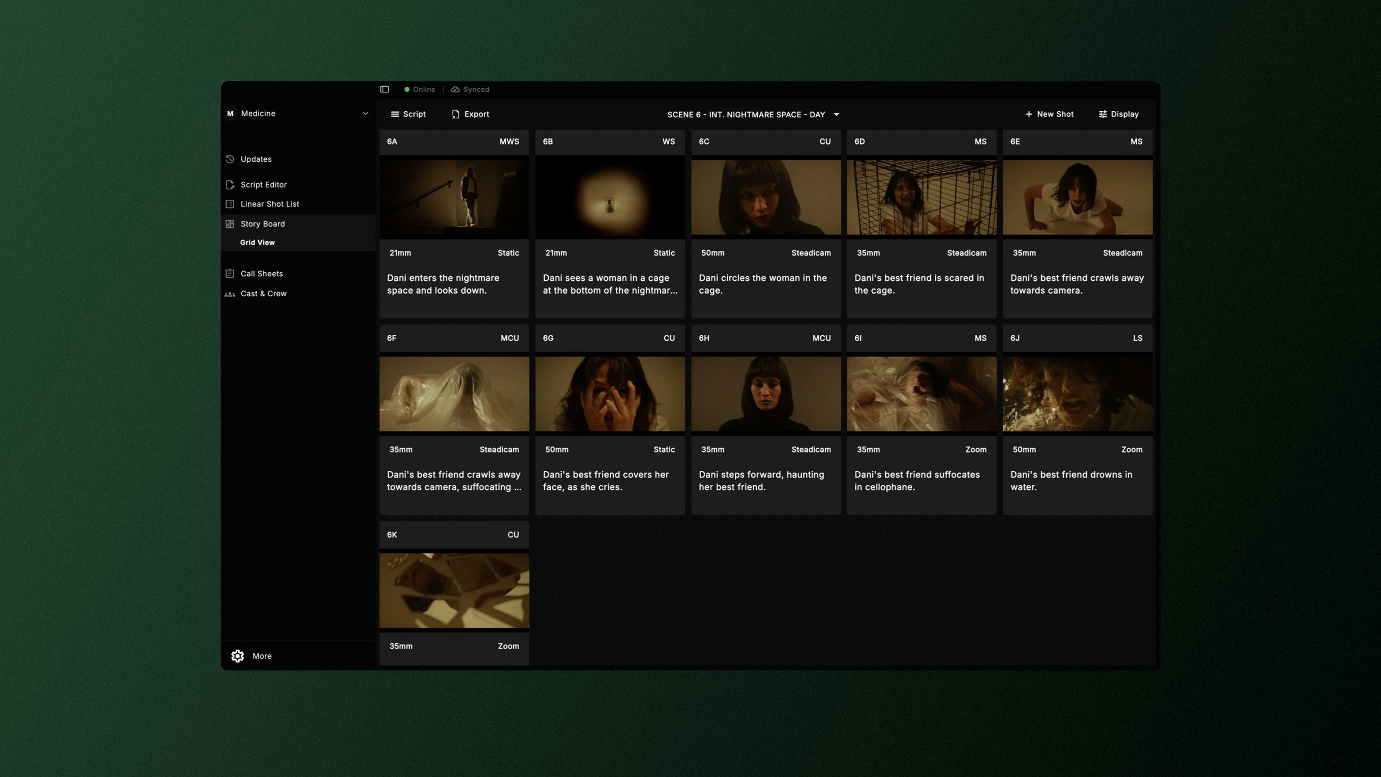
Task: Open shot 6C close-up thumbnail
Action: pyautogui.click(x=766, y=197)
